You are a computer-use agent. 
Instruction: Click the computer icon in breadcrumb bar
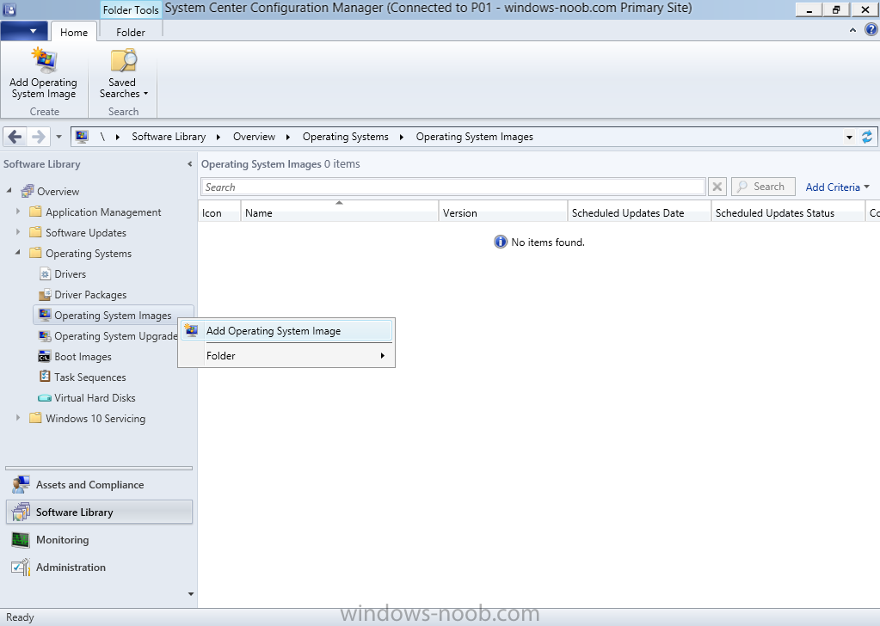tap(82, 137)
